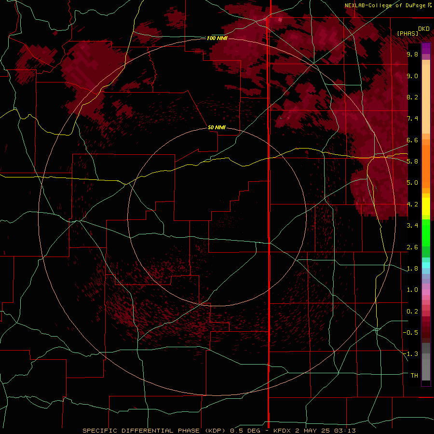
Task: Click the 1.8 value on color scale
Action: [412, 269]
